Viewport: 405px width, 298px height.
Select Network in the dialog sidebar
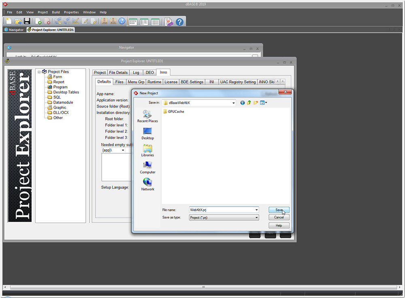[147, 184]
